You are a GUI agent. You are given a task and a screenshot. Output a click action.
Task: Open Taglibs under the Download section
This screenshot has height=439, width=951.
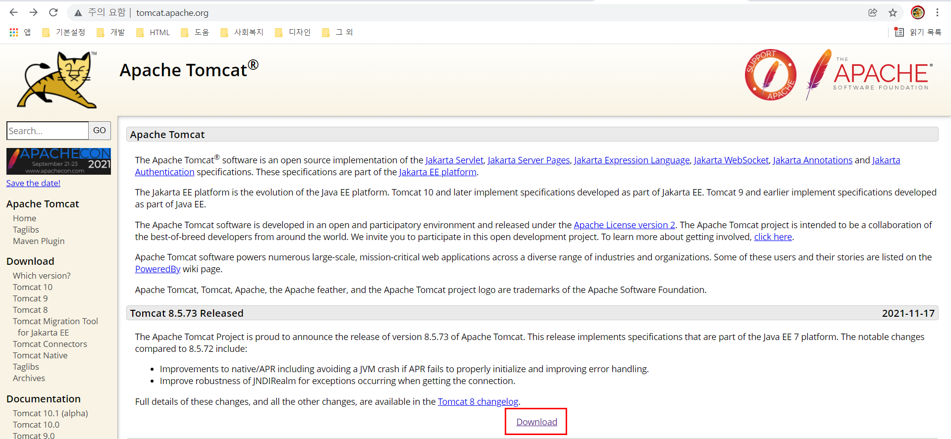(x=26, y=367)
